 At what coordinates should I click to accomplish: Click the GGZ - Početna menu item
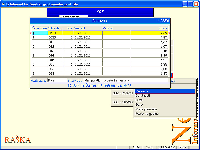click(x=123, y=93)
